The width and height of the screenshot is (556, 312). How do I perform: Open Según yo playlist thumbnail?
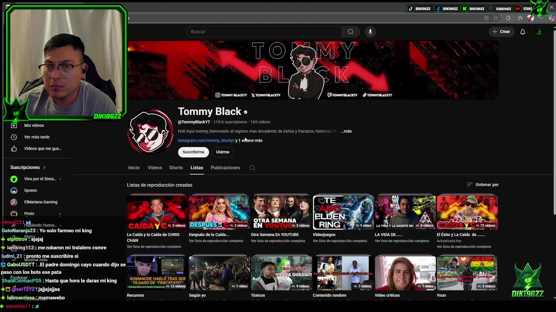pos(219,273)
